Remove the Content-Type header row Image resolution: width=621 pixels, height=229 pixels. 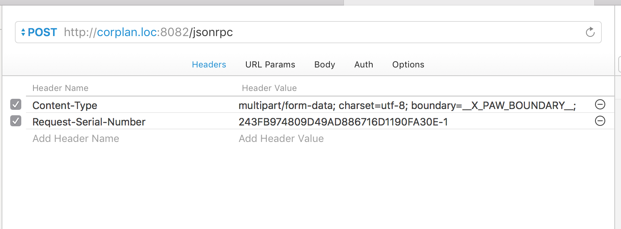(x=600, y=104)
